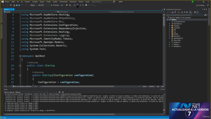Collapse the ApiRest project node
The width and height of the screenshot is (211, 119).
click(168, 20)
